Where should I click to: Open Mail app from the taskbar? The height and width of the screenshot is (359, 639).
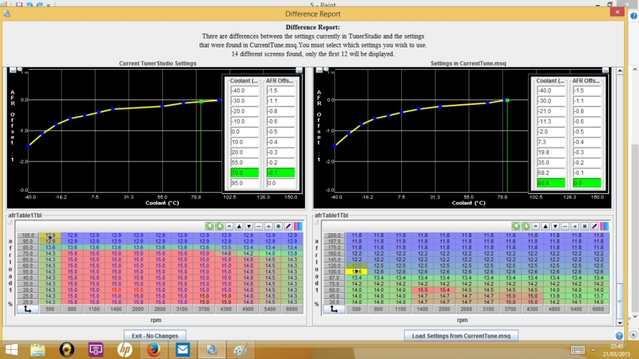pyautogui.click(x=183, y=350)
